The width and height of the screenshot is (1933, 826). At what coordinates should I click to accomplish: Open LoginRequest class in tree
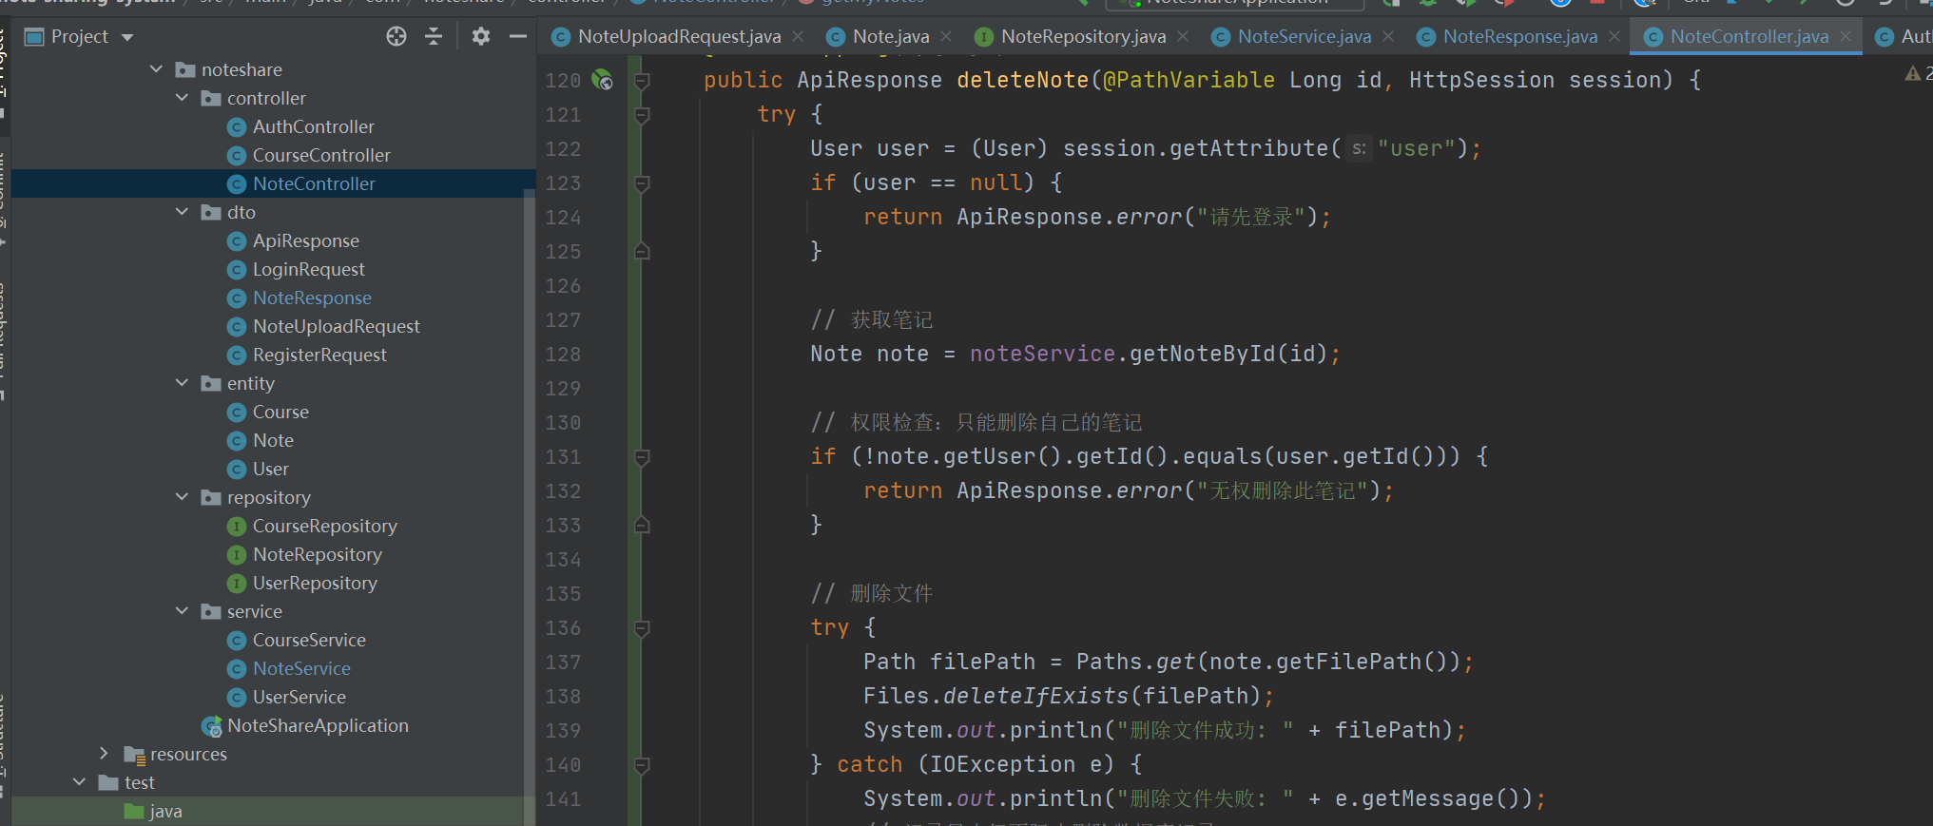tap(308, 269)
